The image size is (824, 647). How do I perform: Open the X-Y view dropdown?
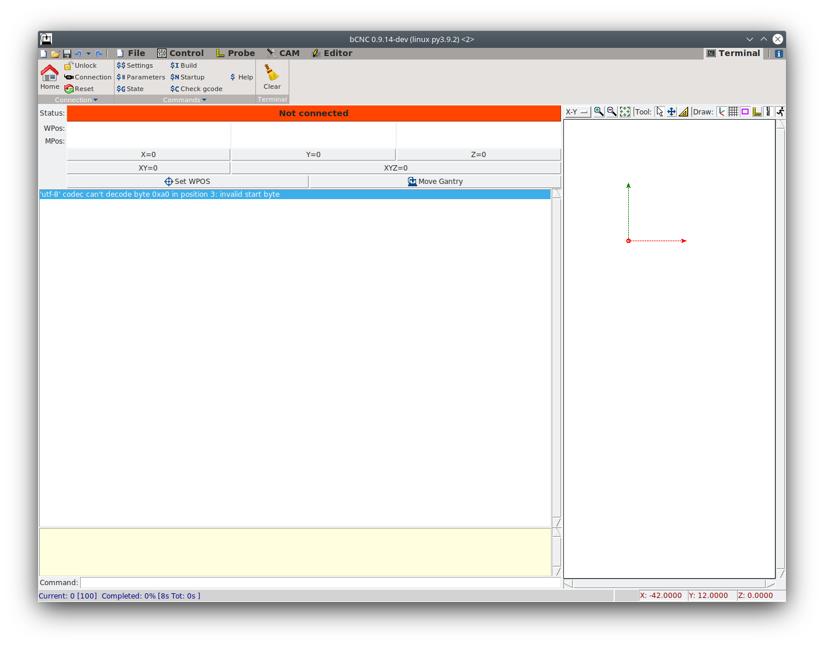coord(577,112)
